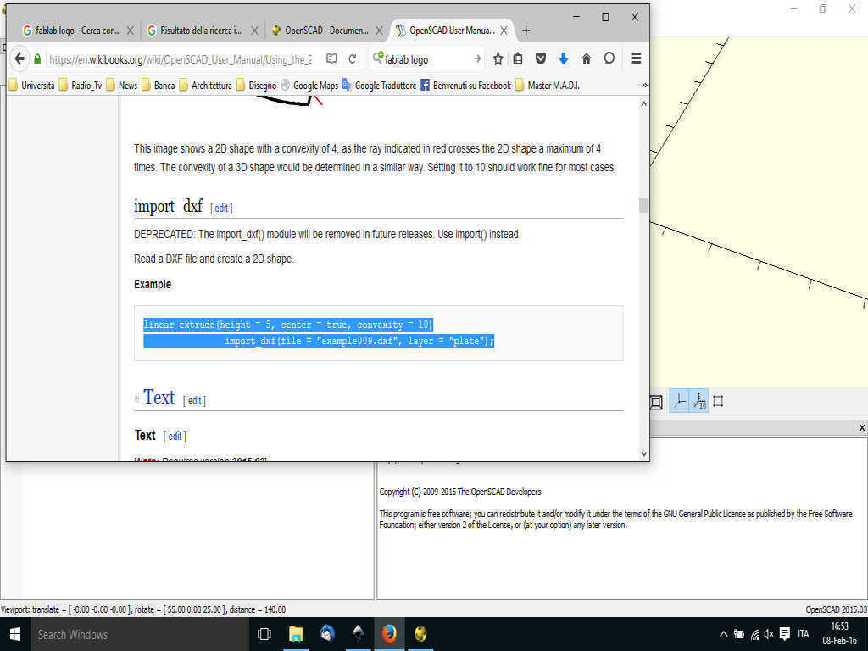This screenshot has width=868, height=651.
Task: Switch to OpenSCAD on the taskbar
Action: coord(420,634)
